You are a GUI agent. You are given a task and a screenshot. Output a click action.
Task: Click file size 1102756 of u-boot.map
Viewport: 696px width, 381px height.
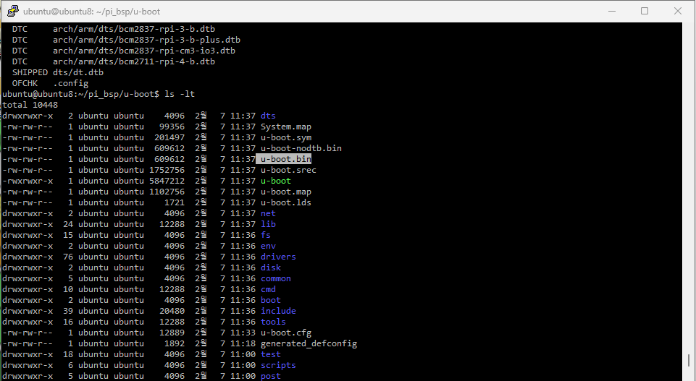[x=167, y=192]
